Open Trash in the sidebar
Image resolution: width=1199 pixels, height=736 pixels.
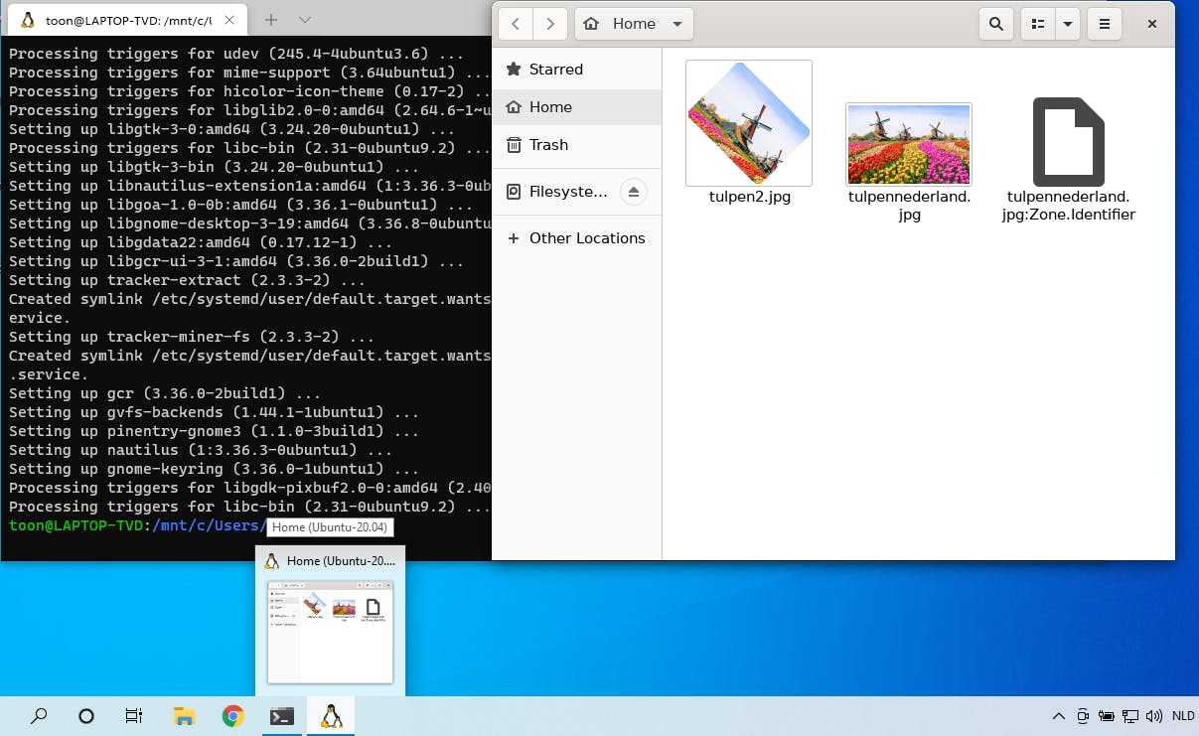coord(577,145)
